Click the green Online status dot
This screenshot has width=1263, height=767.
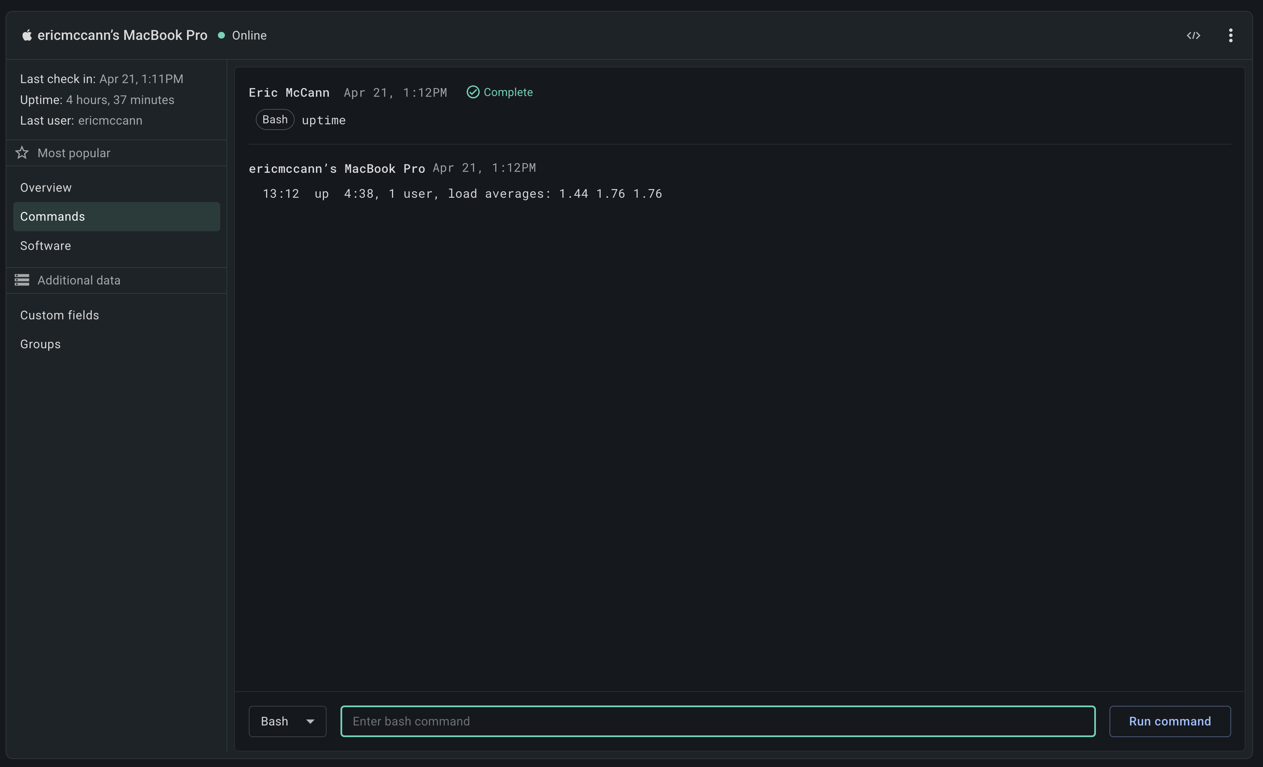(222, 35)
